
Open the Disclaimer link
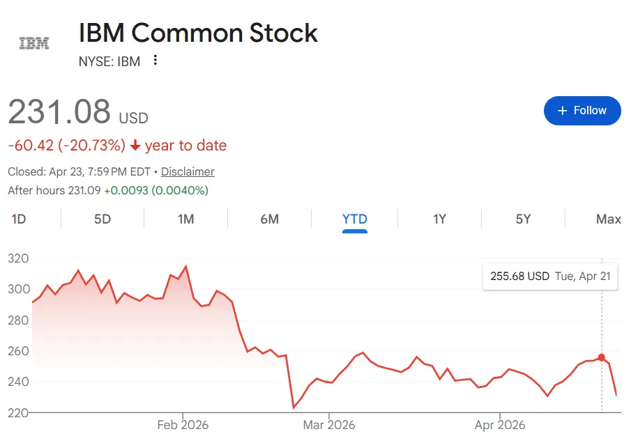point(188,171)
